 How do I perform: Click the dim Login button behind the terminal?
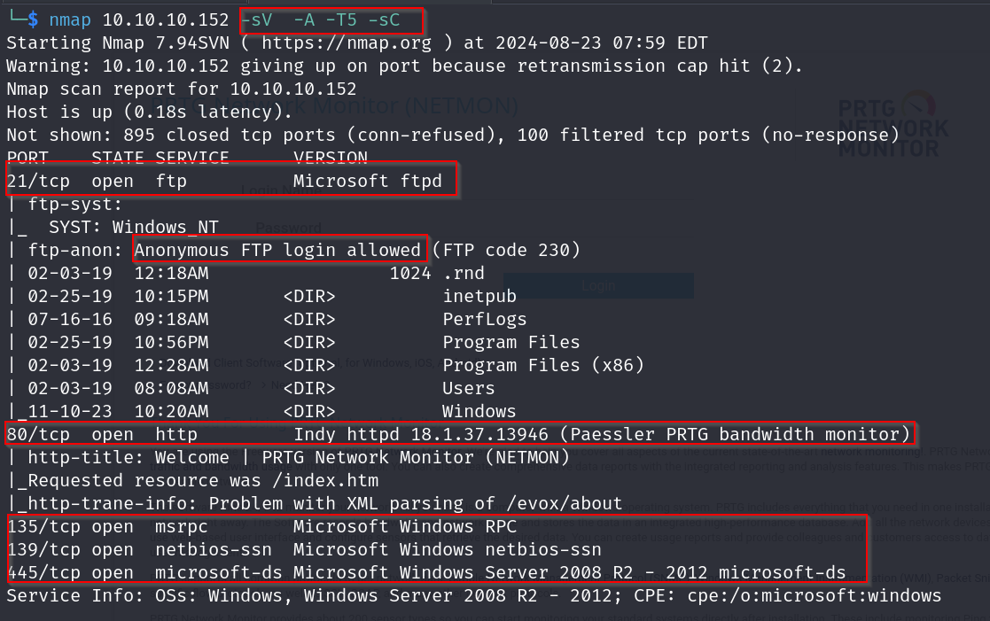(600, 286)
